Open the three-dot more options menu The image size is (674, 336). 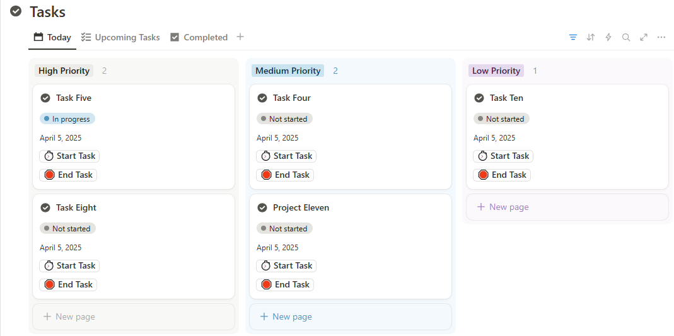(x=661, y=37)
